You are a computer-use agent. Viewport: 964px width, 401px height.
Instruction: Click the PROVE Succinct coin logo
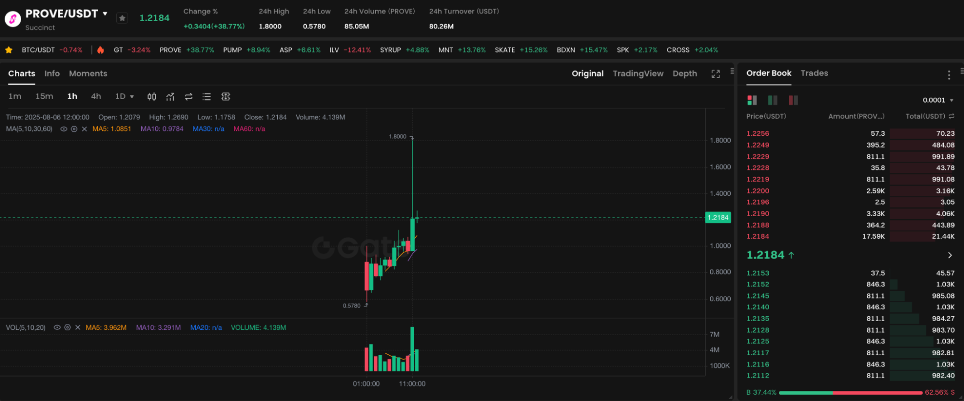tap(13, 19)
